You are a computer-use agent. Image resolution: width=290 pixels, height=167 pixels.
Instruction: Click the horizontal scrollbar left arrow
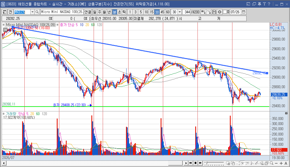point(4,163)
